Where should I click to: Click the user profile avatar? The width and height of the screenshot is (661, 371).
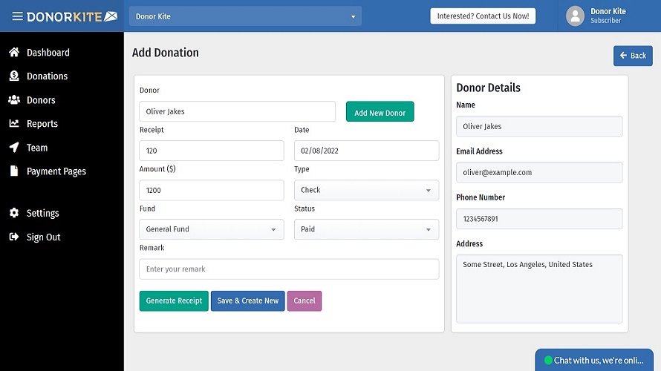[576, 16]
